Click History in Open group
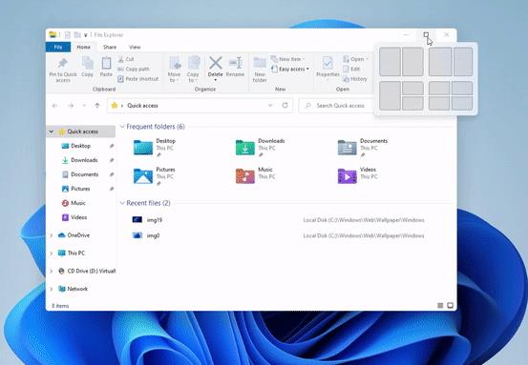 [x=355, y=79]
